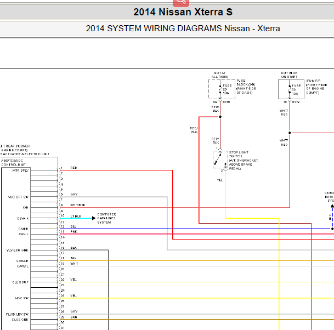Click the 'YEL' label below stop light switch
The height and width of the screenshot is (330, 334).
220,180
